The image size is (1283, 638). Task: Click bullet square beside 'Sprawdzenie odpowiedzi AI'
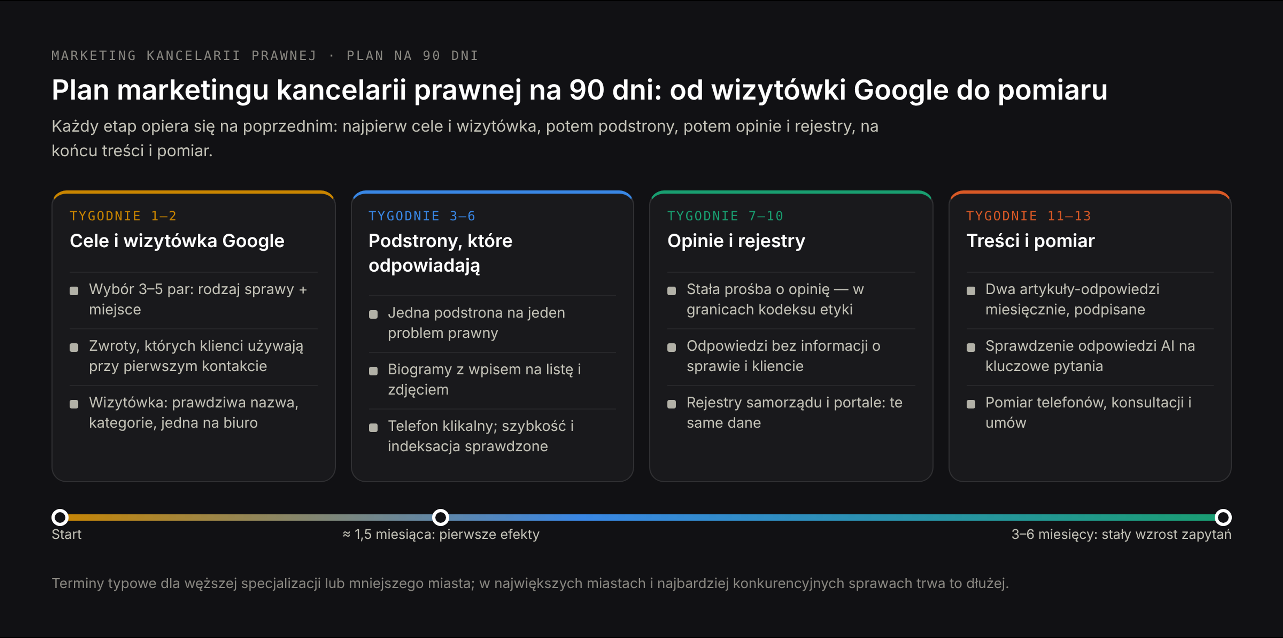click(x=971, y=348)
